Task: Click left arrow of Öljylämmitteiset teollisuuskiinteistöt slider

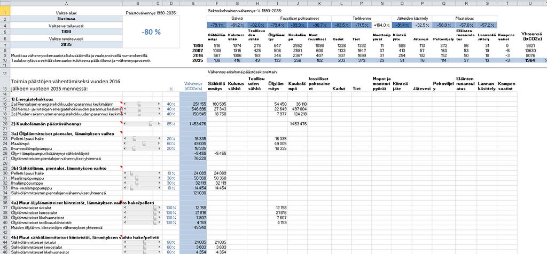Action: click(125, 223)
